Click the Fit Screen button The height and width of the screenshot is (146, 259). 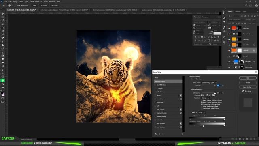tap(44, 6)
